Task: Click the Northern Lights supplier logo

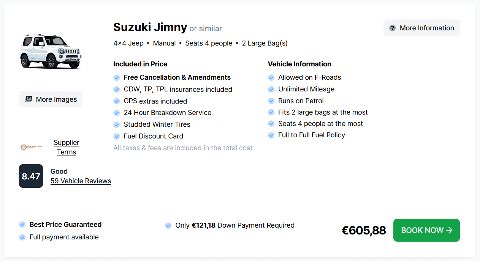Action: (x=32, y=147)
